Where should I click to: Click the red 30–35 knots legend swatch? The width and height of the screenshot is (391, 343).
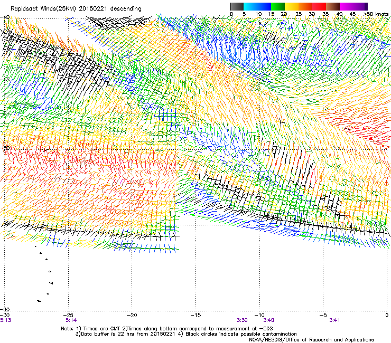pyautogui.click(x=319, y=6)
